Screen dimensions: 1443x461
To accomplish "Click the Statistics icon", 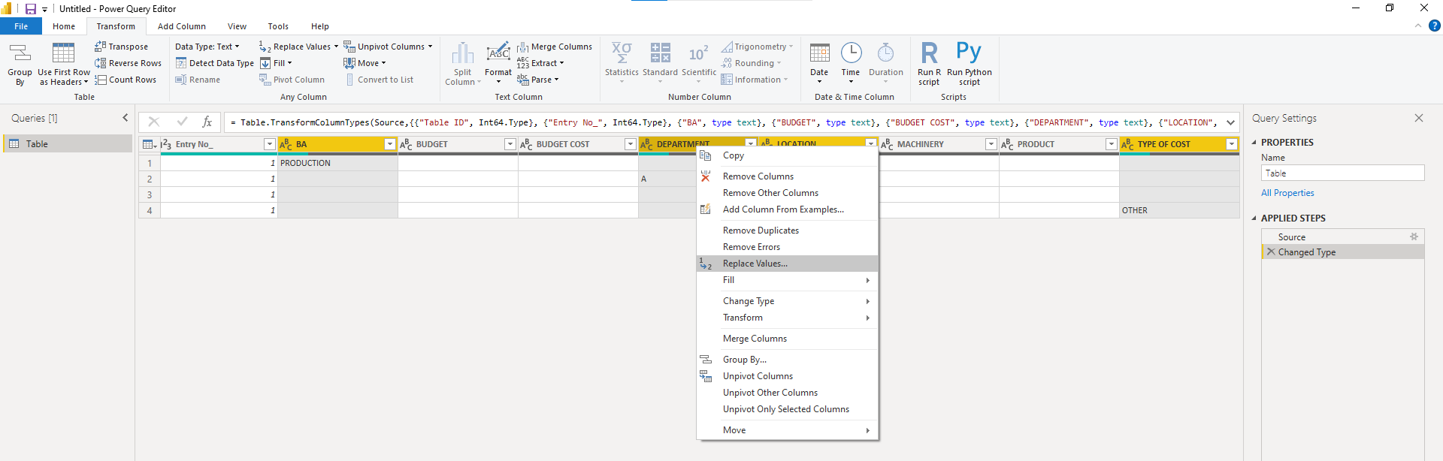I will (x=622, y=53).
